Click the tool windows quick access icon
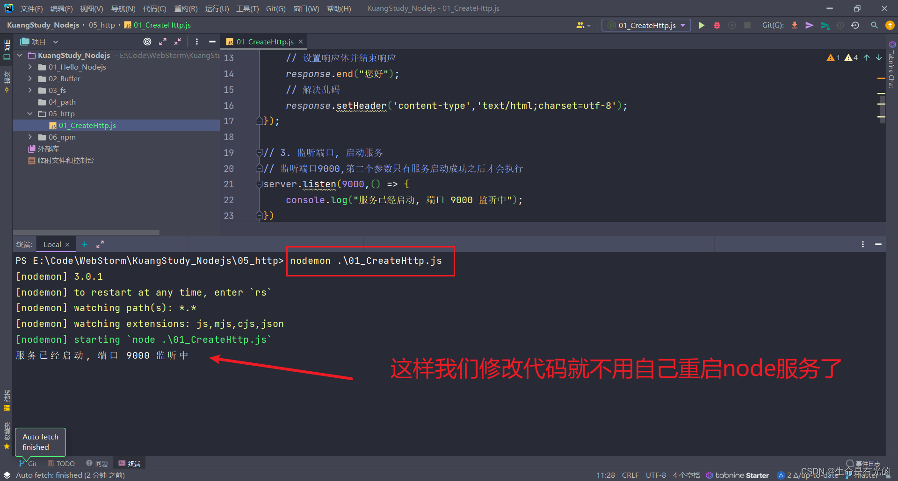The height and width of the screenshot is (481, 898). pyautogui.click(x=7, y=475)
